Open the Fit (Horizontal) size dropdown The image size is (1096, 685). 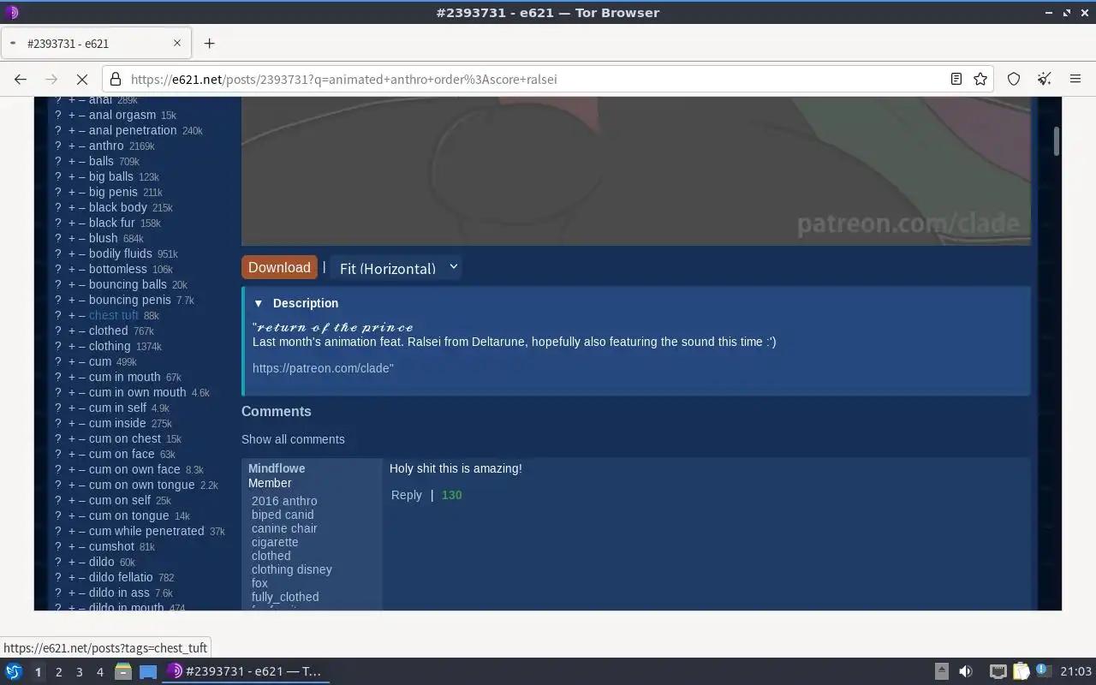click(398, 268)
